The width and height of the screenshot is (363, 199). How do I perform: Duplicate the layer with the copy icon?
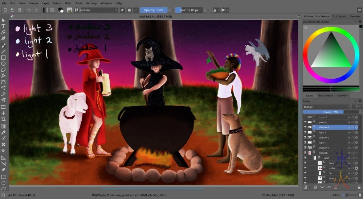[x=314, y=187]
